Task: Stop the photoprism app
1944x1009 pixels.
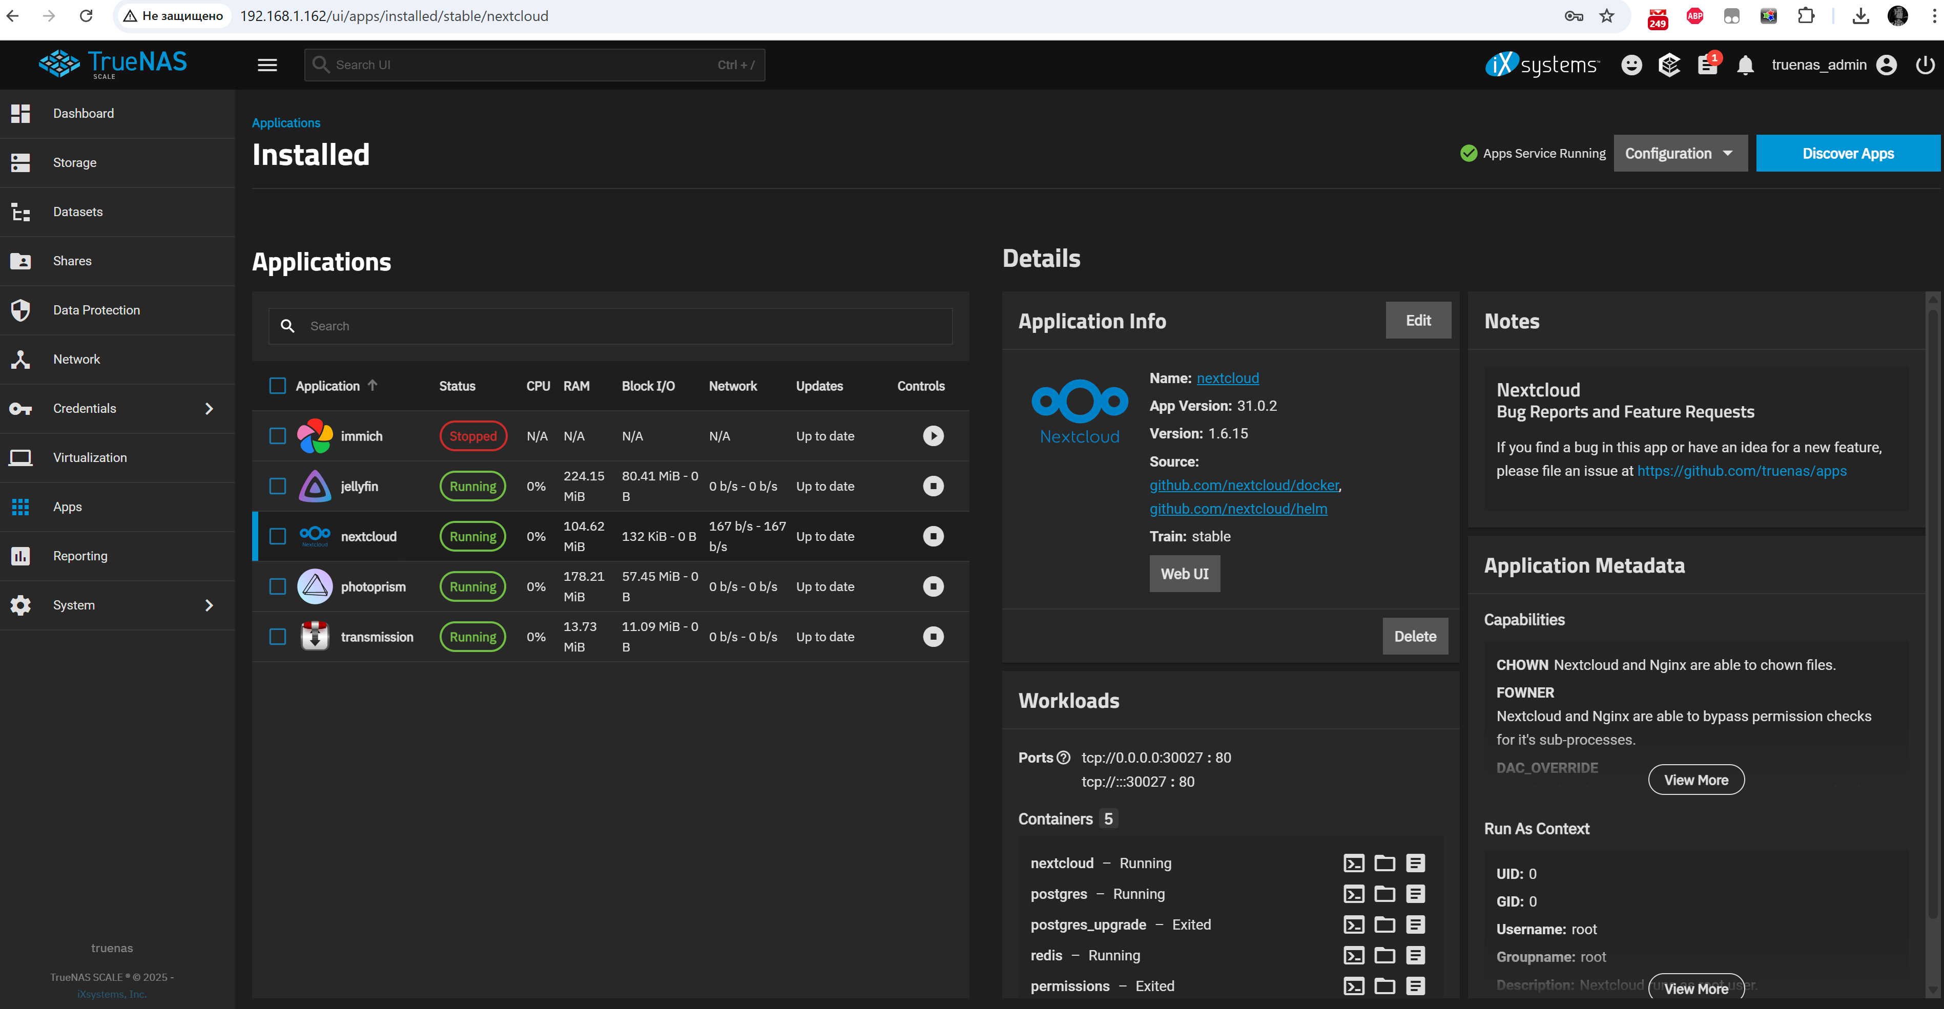Action: [933, 586]
